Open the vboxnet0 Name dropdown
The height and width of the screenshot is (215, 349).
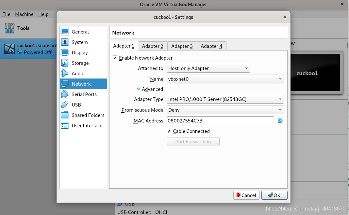225,79
